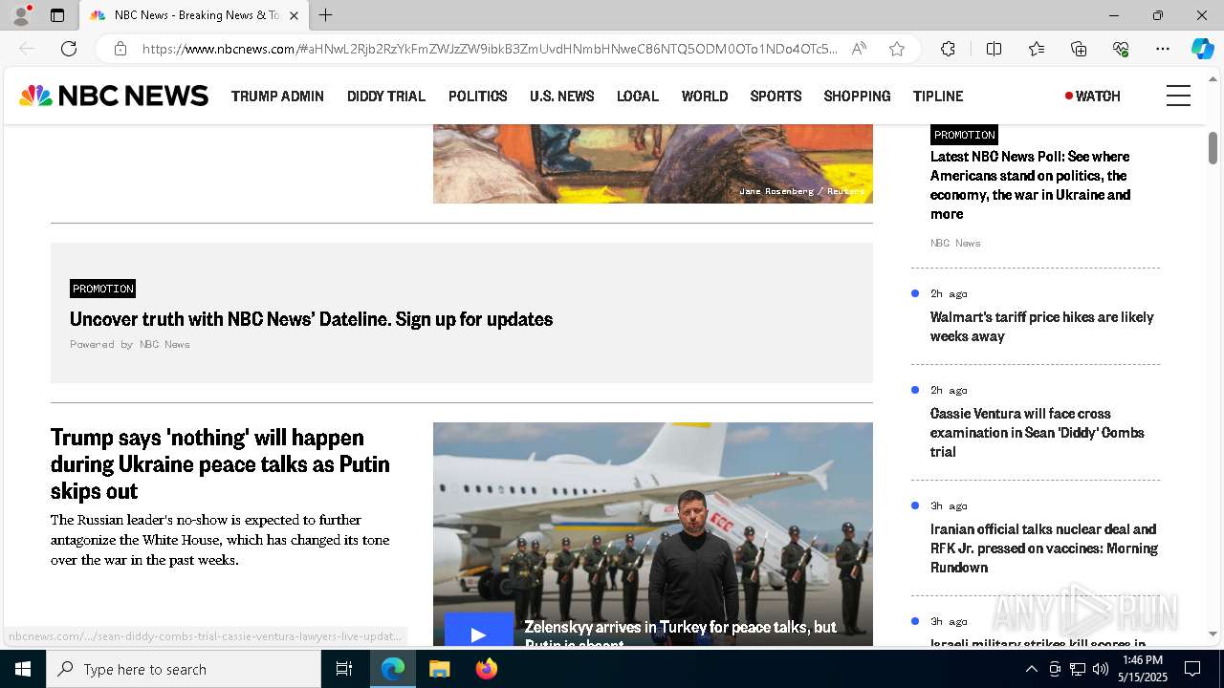Open the browser profile avatar
Image resolution: width=1224 pixels, height=688 pixels.
(x=20, y=15)
